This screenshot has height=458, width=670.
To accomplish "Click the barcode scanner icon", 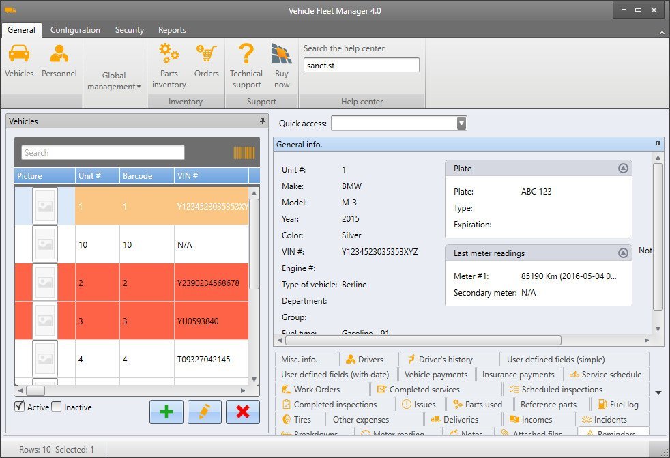I will (243, 152).
